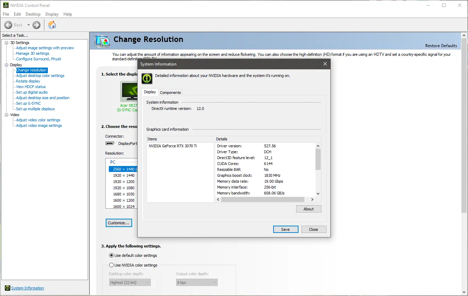Select the 1600 × 1200 resolution

pos(124,200)
